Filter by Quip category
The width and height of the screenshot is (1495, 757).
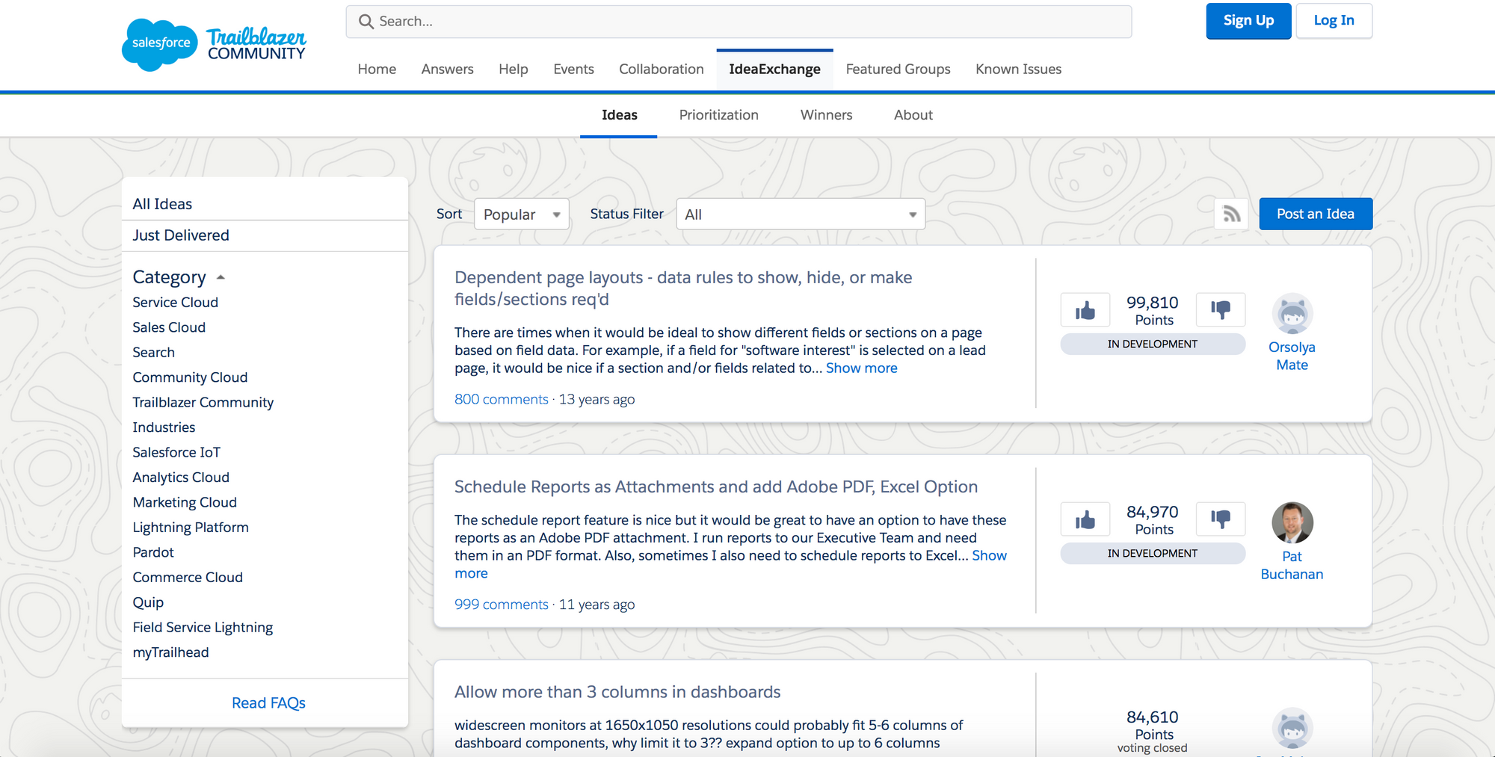point(148,602)
